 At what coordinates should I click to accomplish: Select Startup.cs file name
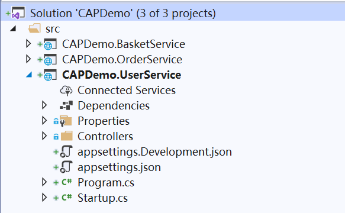(102, 198)
